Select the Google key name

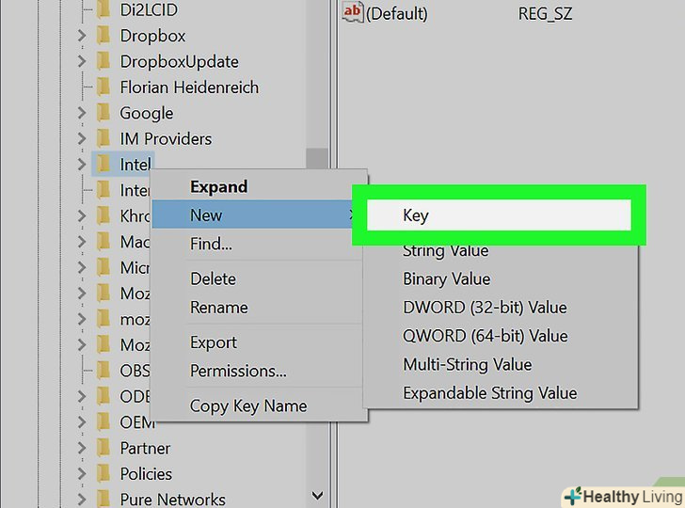[147, 113]
